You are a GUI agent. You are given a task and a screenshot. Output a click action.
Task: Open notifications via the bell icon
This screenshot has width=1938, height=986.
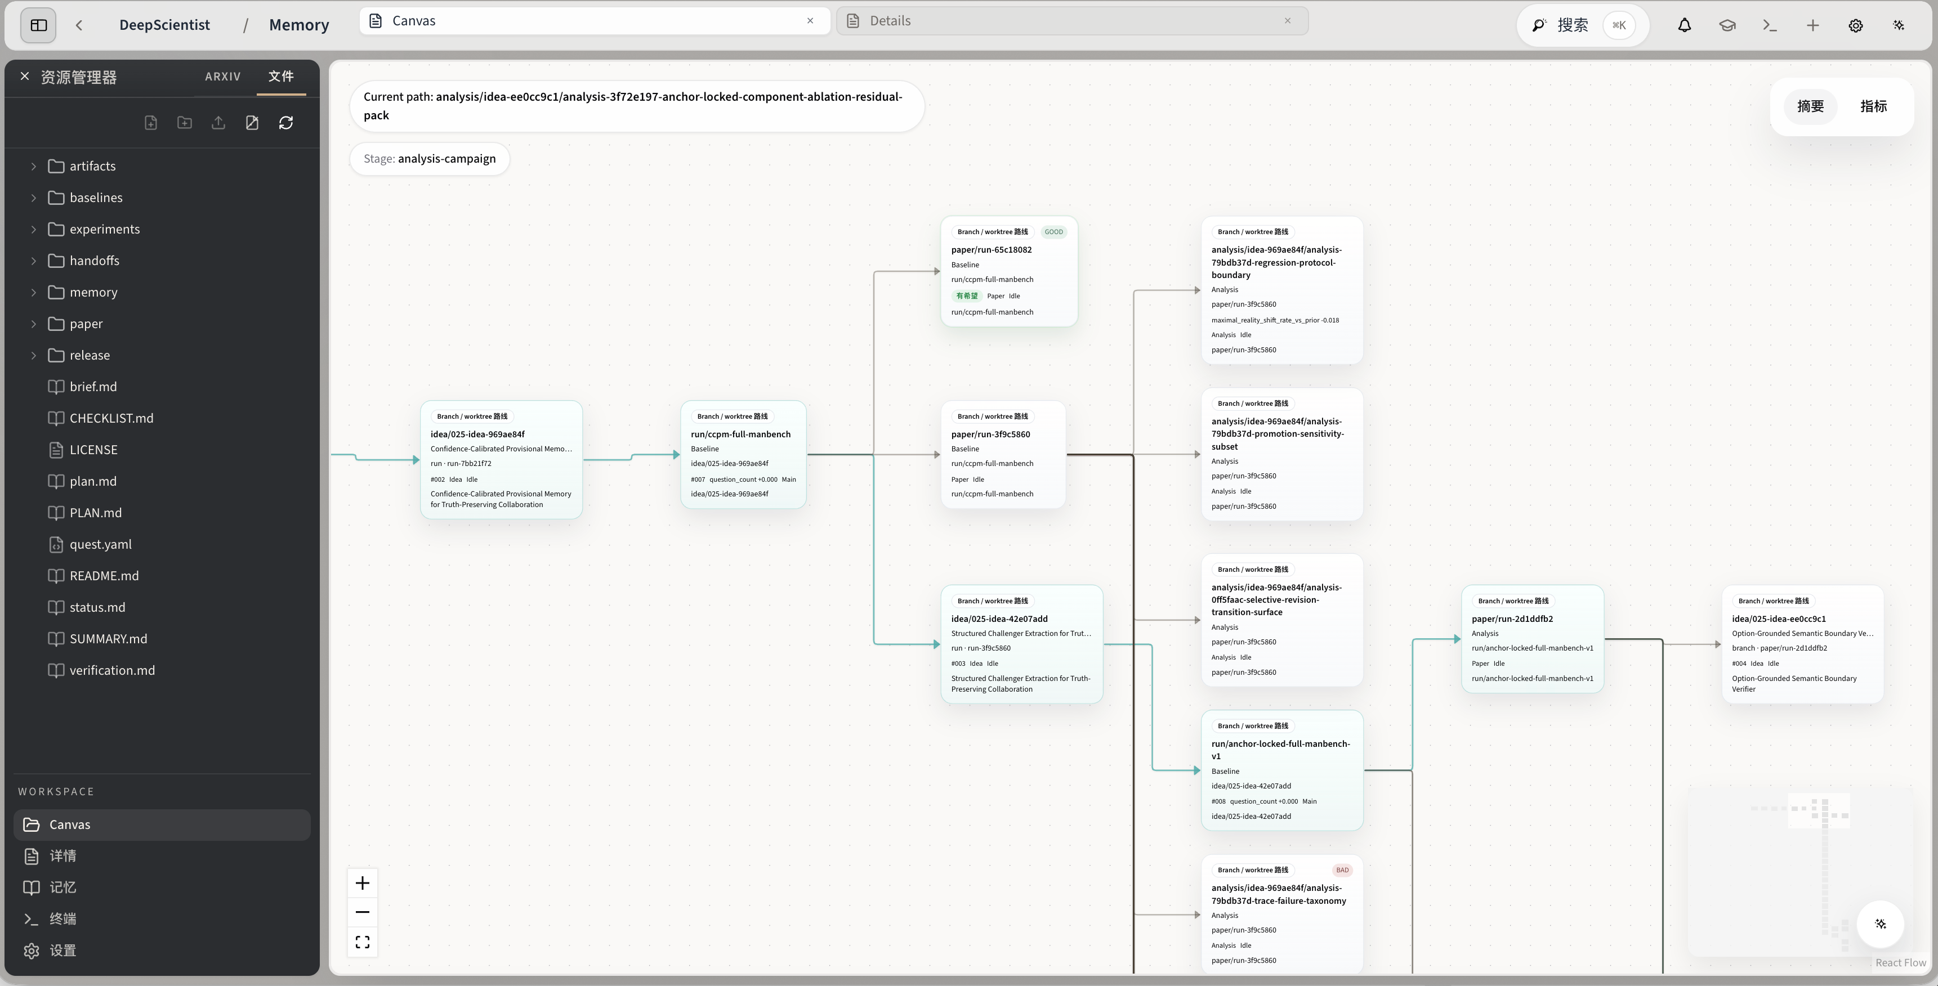point(1684,25)
